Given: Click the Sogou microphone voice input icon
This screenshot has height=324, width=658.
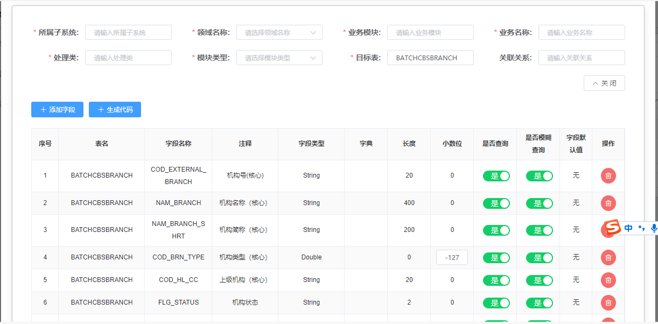Looking at the screenshot, I should point(654,228).
